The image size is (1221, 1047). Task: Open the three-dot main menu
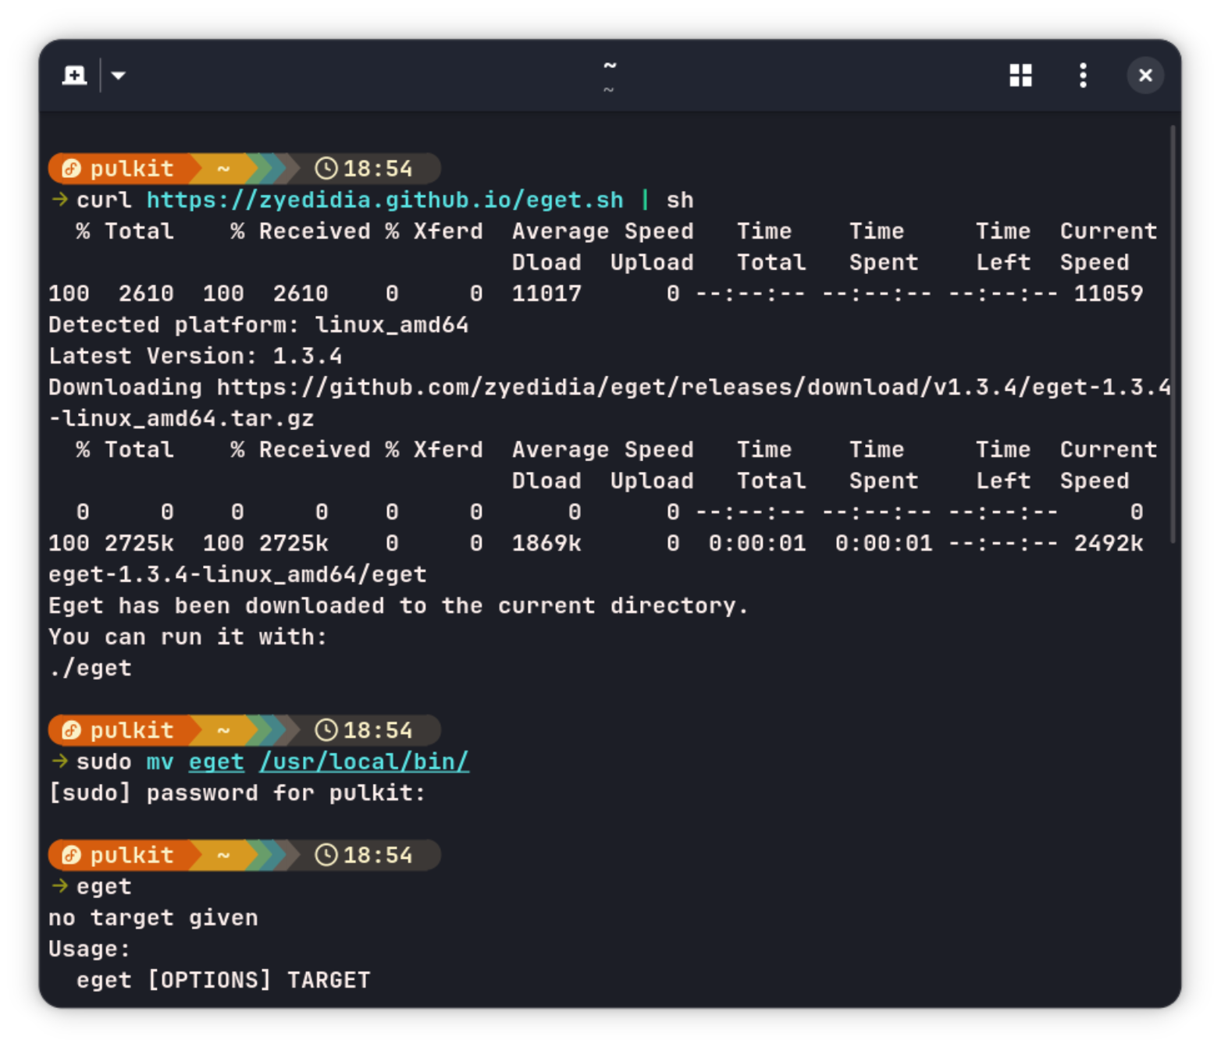click(x=1083, y=76)
